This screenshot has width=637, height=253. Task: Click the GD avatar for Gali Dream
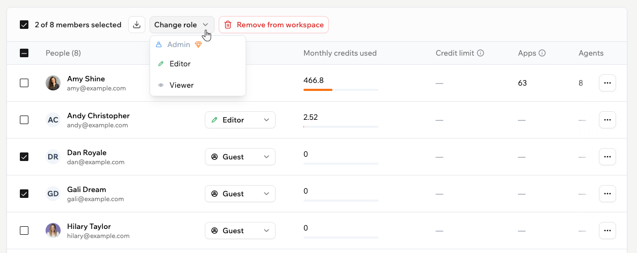pyautogui.click(x=53, y=194)
